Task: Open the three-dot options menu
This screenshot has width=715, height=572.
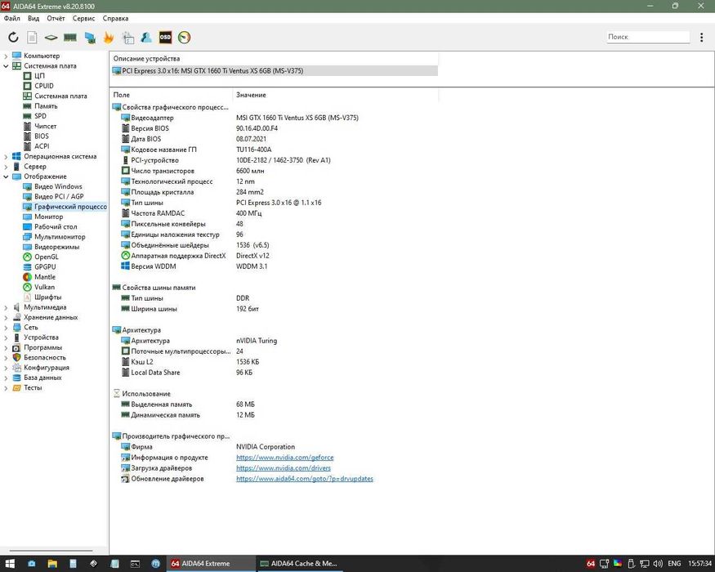Action: (701, 38)
